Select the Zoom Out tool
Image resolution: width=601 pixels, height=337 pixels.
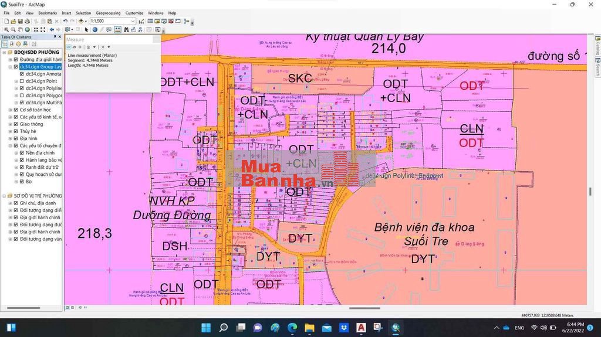pyautogui.click(x=13, y=29)
